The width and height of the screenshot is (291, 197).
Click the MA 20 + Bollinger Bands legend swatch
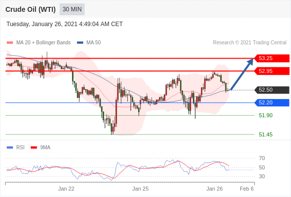pos(10,43)
